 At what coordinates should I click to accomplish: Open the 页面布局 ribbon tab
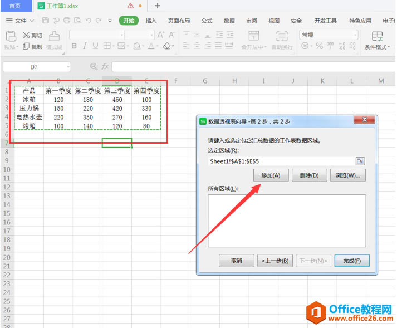click(x=179, y=21)
